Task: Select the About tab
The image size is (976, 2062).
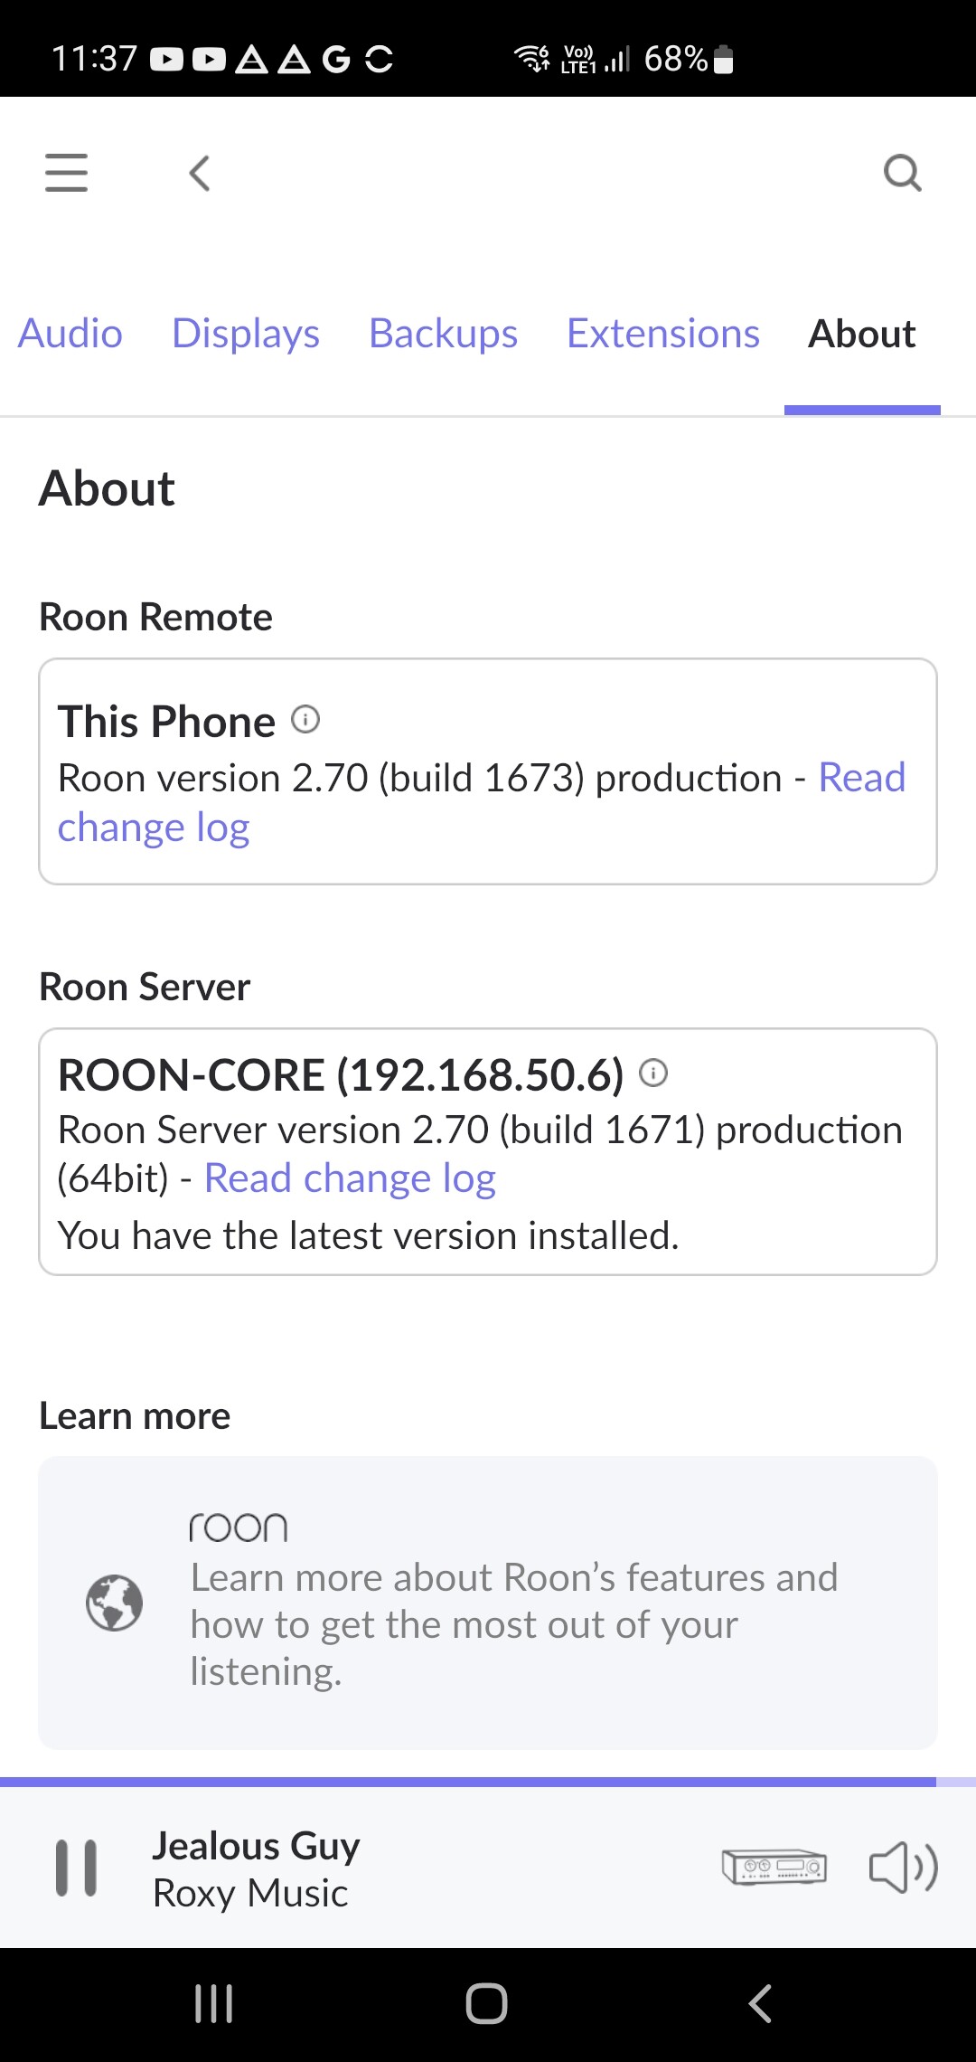Action: point(862,334)
